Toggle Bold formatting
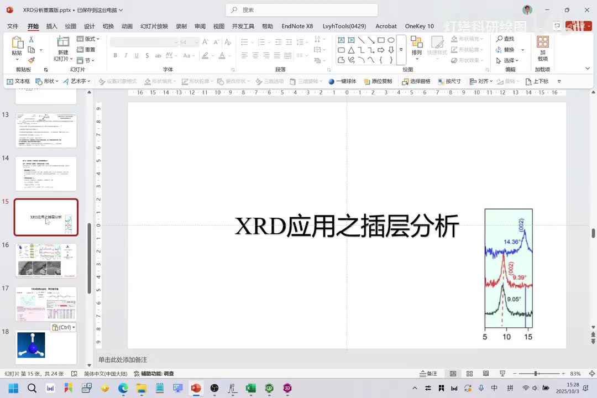Image resolution: width=597 pixels, height=398 pixels. pyautogui.click(x=115, y=56)
